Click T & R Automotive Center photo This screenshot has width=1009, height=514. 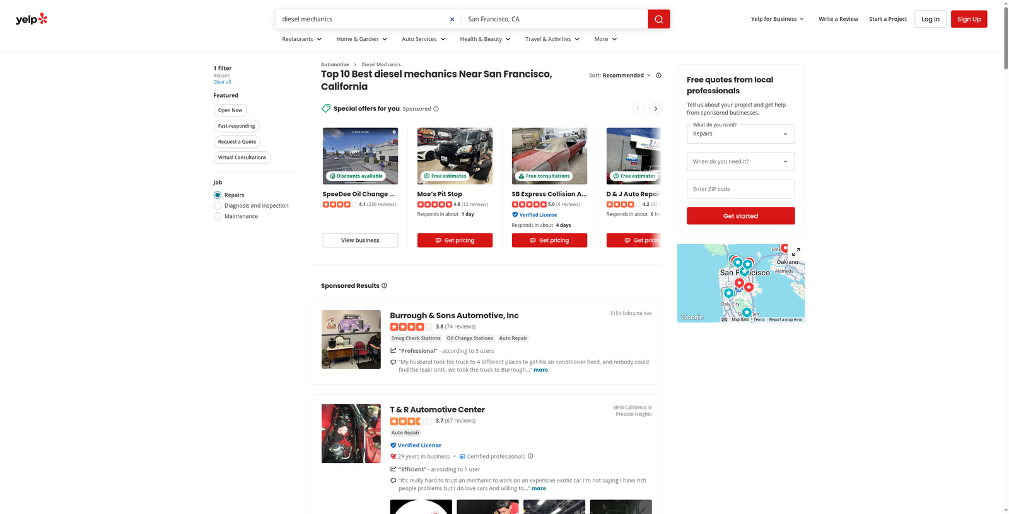tap(351, 433)
